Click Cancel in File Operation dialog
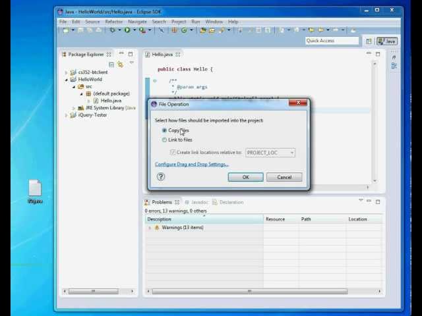Image resolution: width=422 pixels, height=316 pixels. 284,177
